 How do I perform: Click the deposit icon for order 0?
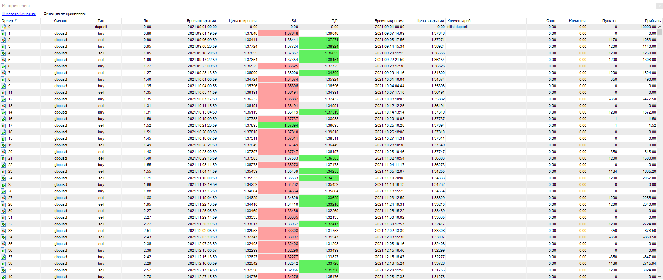[3, 27]
